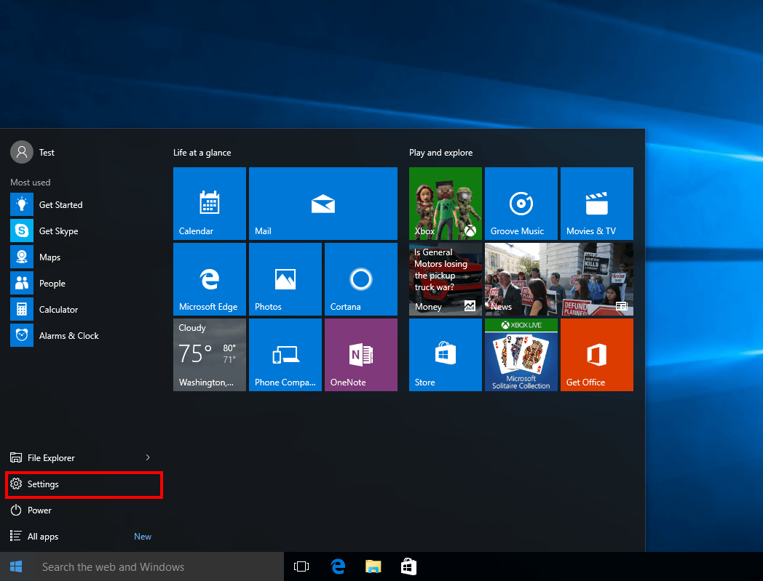Open the Store tile in Start menu
This screenshot has height=581, width=763.
[445, 355]
